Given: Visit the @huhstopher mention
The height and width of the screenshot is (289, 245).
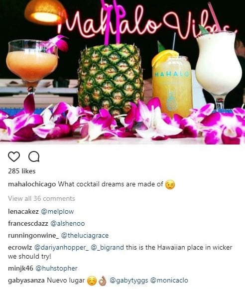Looking at the screenshot, I should coord(56,269).
